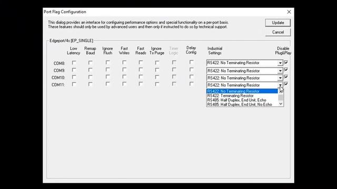Click the Cancel button
337x189 pixels.
click(277, 32)
